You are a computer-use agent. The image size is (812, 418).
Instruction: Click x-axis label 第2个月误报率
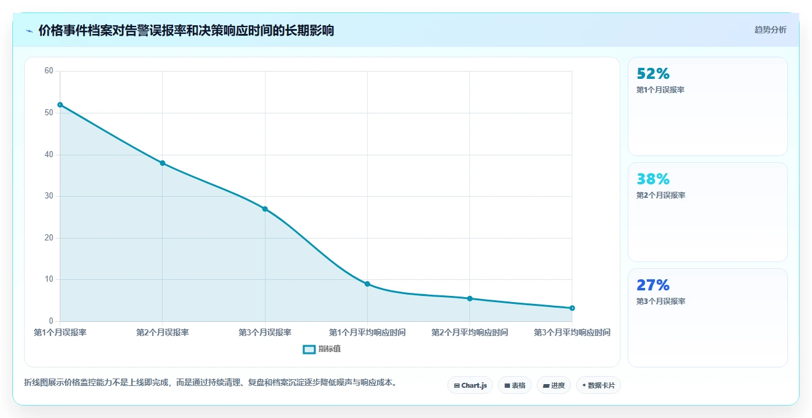point(163,332)
